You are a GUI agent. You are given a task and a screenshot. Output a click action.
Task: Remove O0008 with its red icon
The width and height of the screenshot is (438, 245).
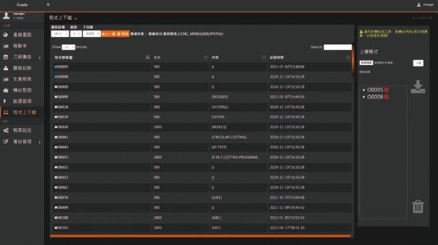click(x=387, y=97)
